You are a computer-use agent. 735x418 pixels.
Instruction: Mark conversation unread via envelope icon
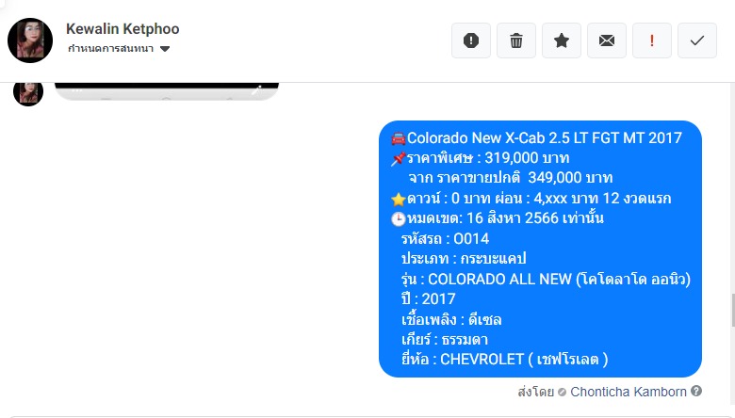607,40
